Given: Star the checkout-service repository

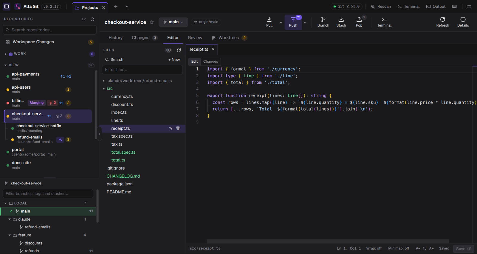Looking at the screenshot, I should click(x=152, y=22).
